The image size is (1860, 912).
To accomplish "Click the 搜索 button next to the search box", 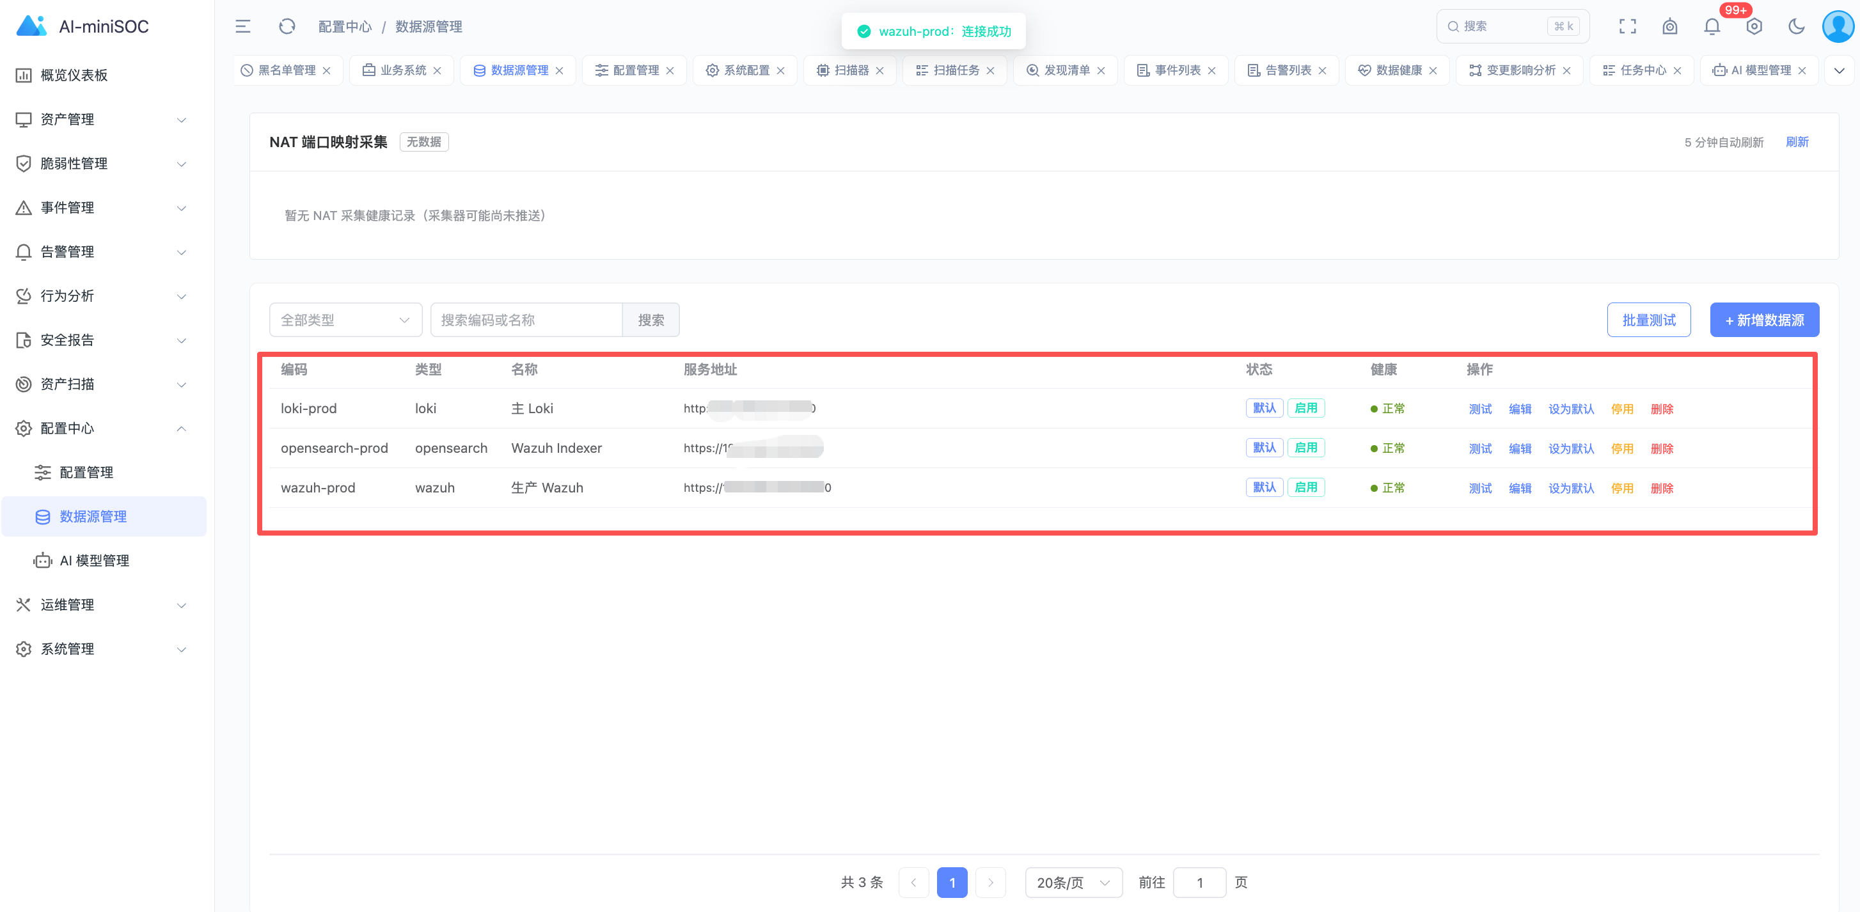I will tap(650, 320).
